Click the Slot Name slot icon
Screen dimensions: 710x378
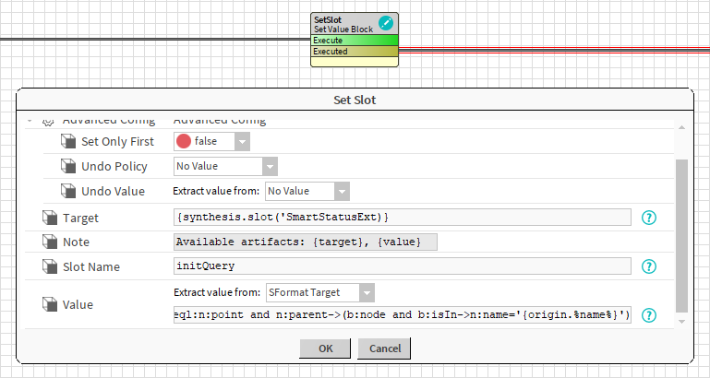pos(49,266)
